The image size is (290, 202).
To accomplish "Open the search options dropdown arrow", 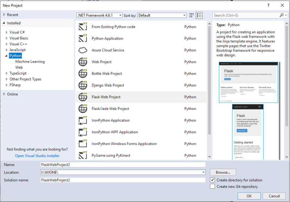I will tap(286, 15).
